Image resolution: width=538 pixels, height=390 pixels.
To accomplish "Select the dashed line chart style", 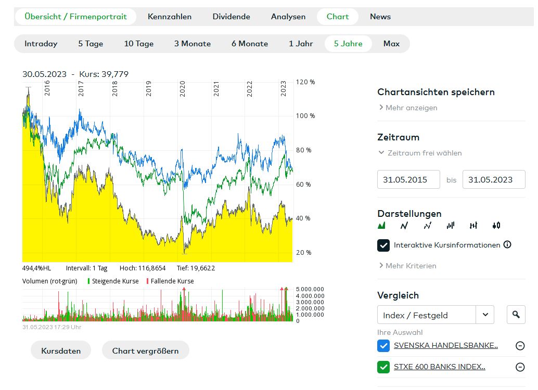I will pyautogui.click(x=427, y=226).
